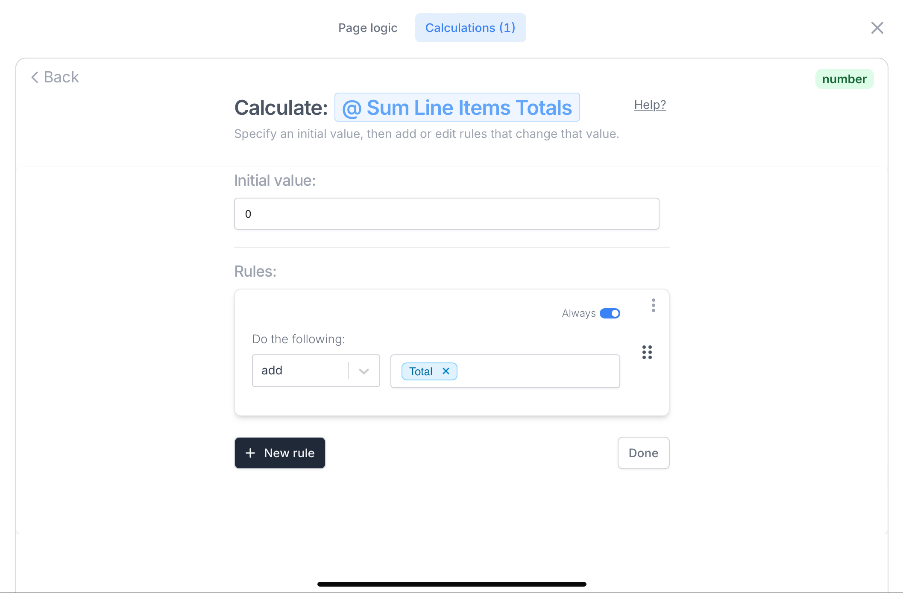903x593 pixels.
Task: Open the rule's three-dot options menu
Action: tap(653, 305)
